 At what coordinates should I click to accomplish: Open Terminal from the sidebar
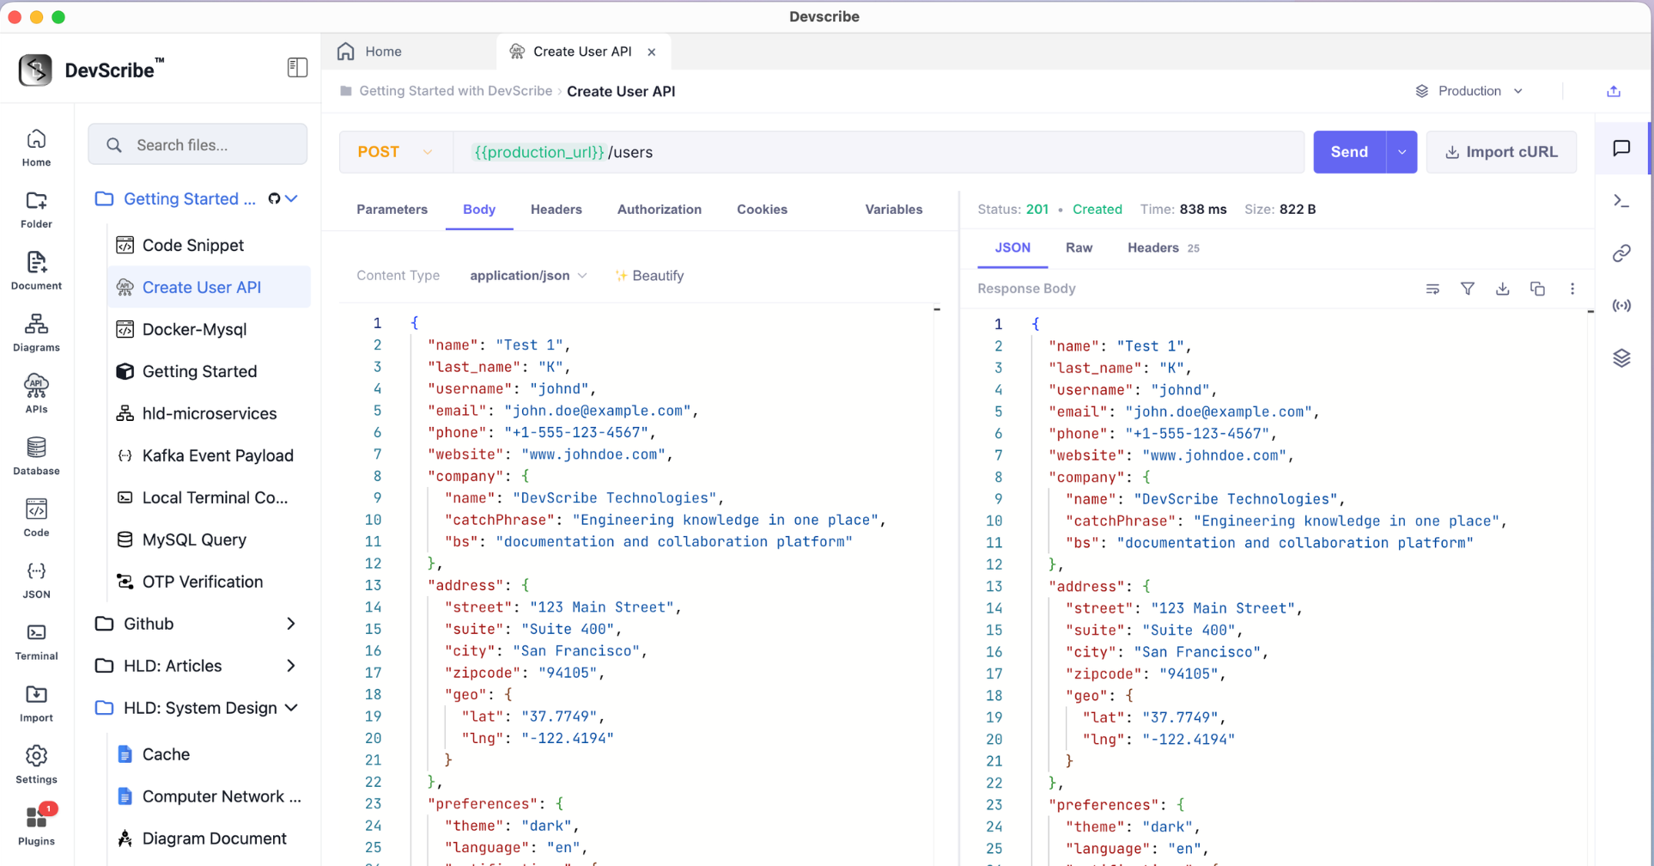[36, 642]
